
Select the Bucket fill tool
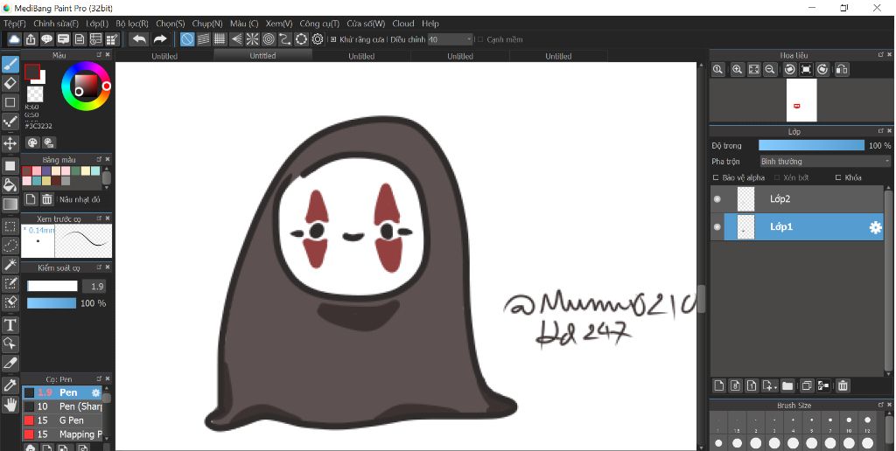click(x=10, y=184)
